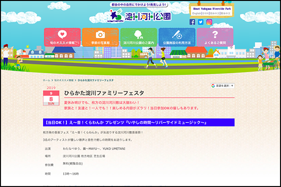Click the question mark icon for よくあるご質問
281x187 pixels.
click(215, 35)
